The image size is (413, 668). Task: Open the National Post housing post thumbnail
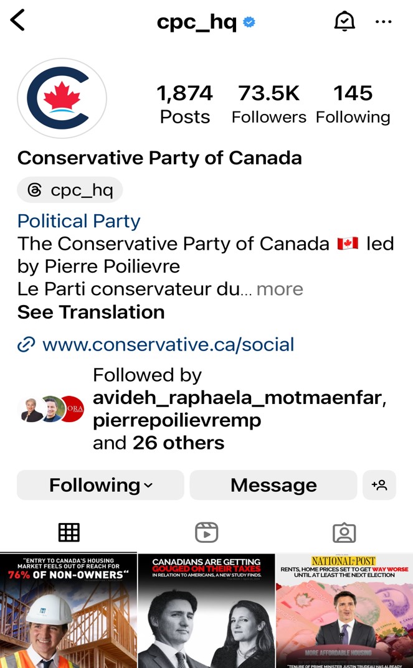(x=344, y=611)
